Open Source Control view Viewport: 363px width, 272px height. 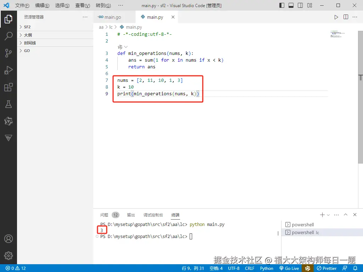(9, 53)
